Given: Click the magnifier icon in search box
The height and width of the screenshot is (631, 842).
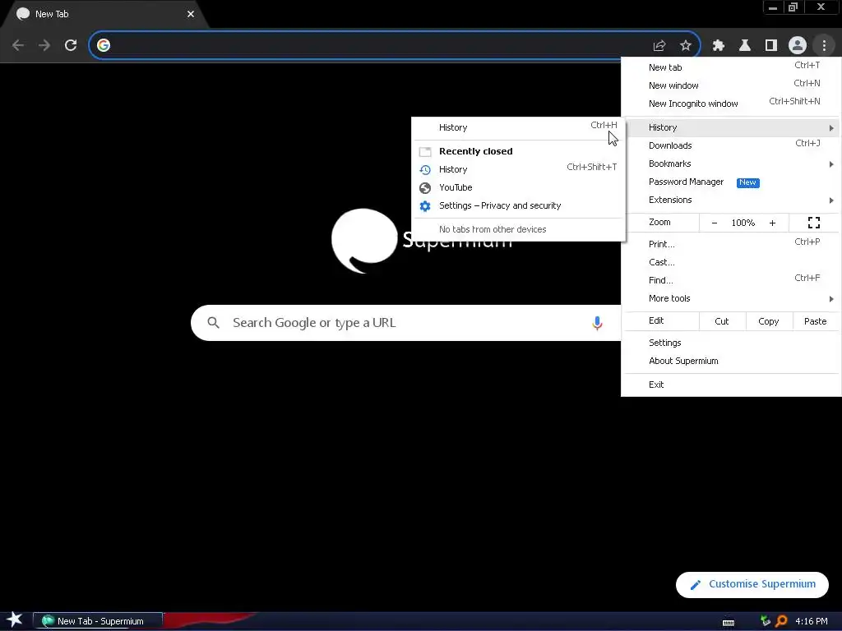Looking at the screenshot, I should tap(213, 322).
